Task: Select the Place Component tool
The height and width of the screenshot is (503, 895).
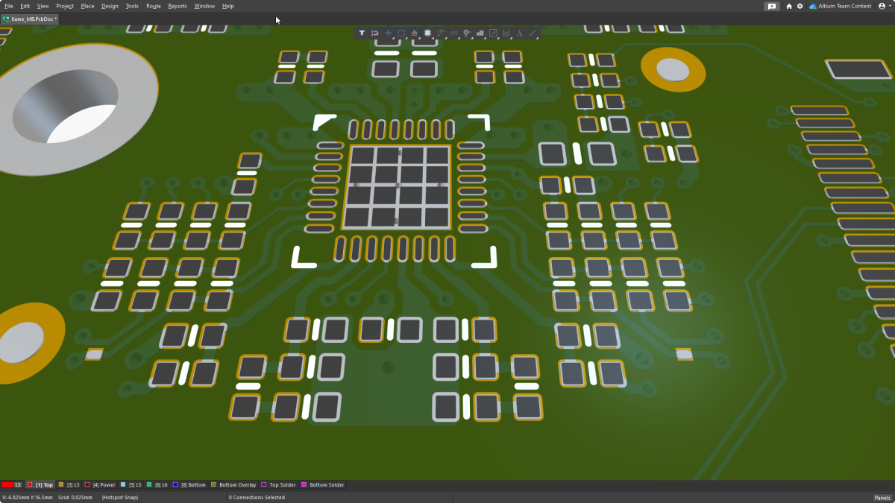Action: [x=428, y=33]
